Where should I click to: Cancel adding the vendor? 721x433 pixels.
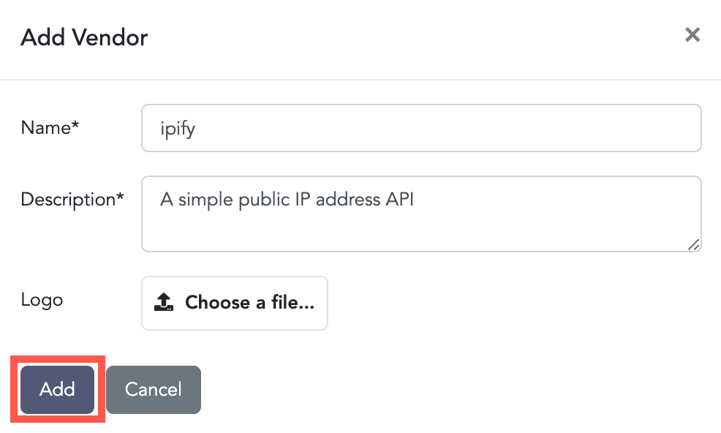[153, 389]
